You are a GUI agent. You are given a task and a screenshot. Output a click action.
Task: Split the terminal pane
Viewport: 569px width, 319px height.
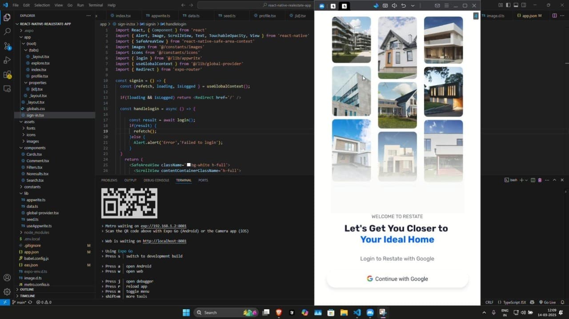[533, 180]
